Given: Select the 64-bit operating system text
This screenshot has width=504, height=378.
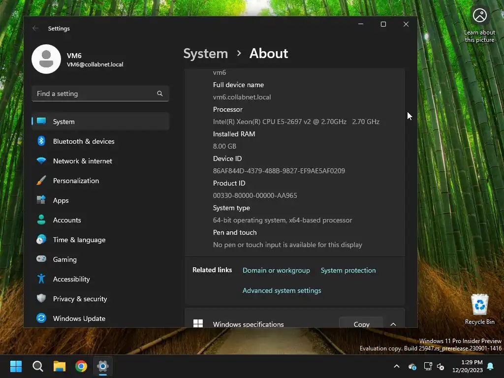Looking at the screenshot, I should [282, 220].
